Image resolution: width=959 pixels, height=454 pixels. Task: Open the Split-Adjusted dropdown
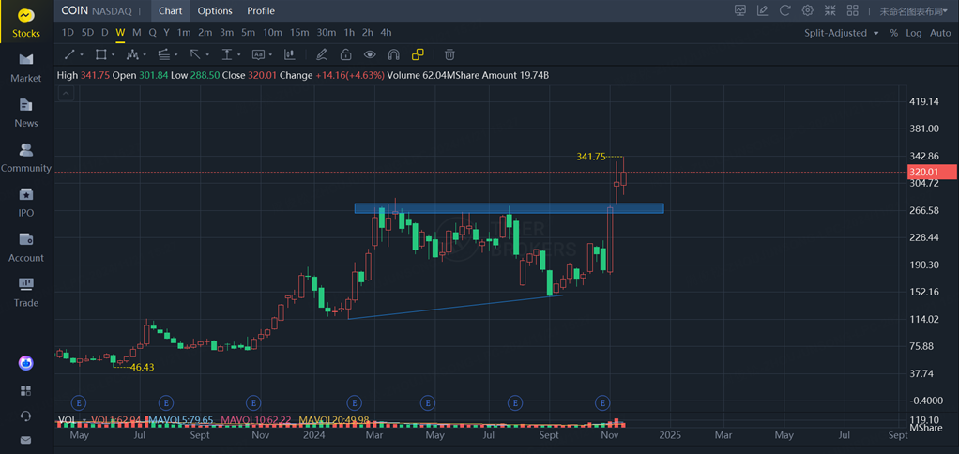click(x=842, y=33)
